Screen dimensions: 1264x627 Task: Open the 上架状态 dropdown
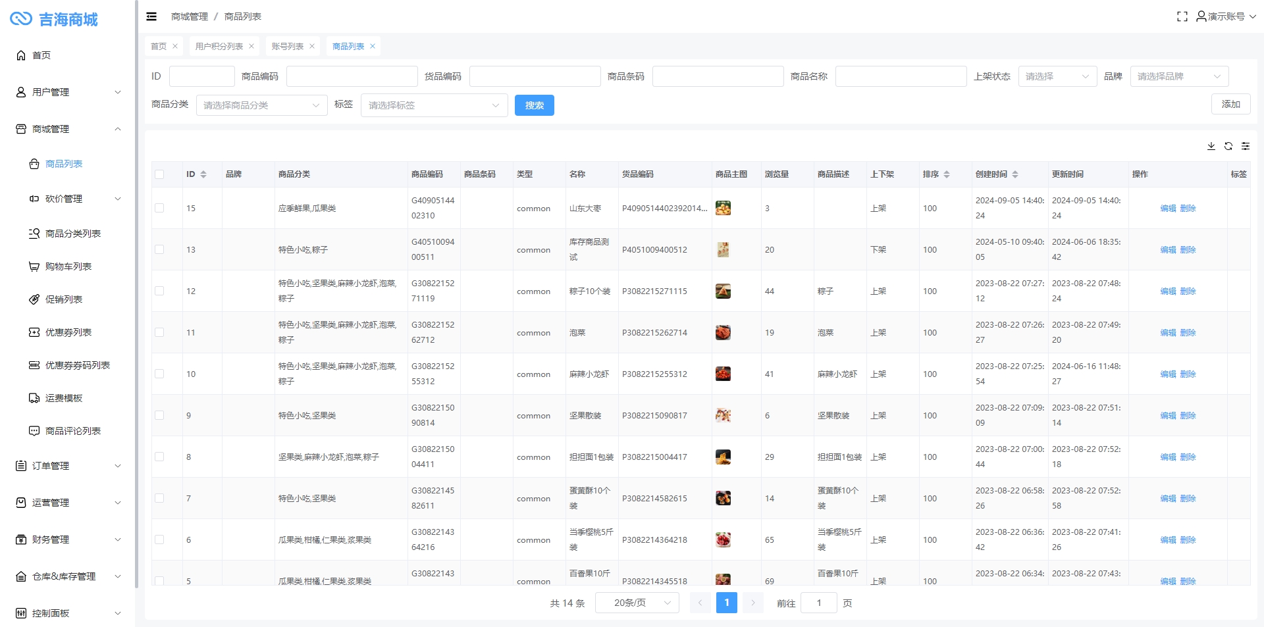click(x=1057, y=76)
